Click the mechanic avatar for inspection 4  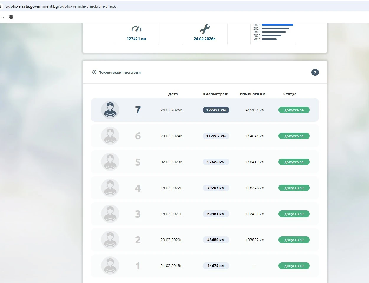pyautogui.click(x=110, y=188)
